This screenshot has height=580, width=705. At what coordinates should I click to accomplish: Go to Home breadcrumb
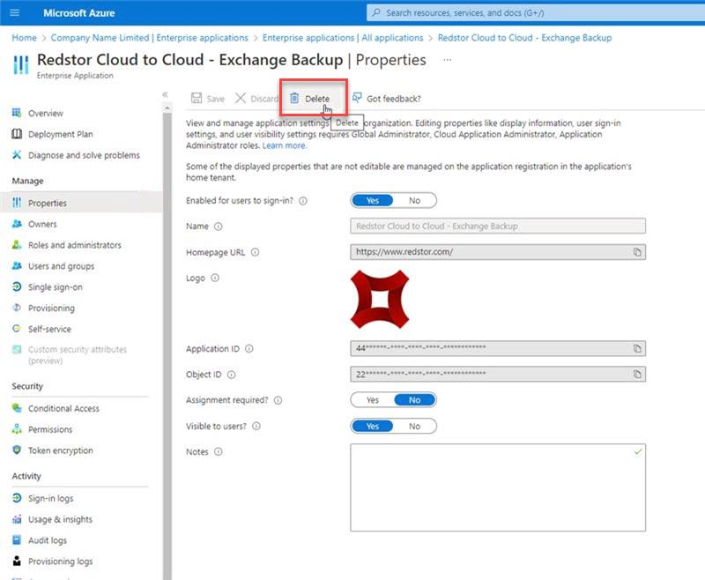(25, 38)
